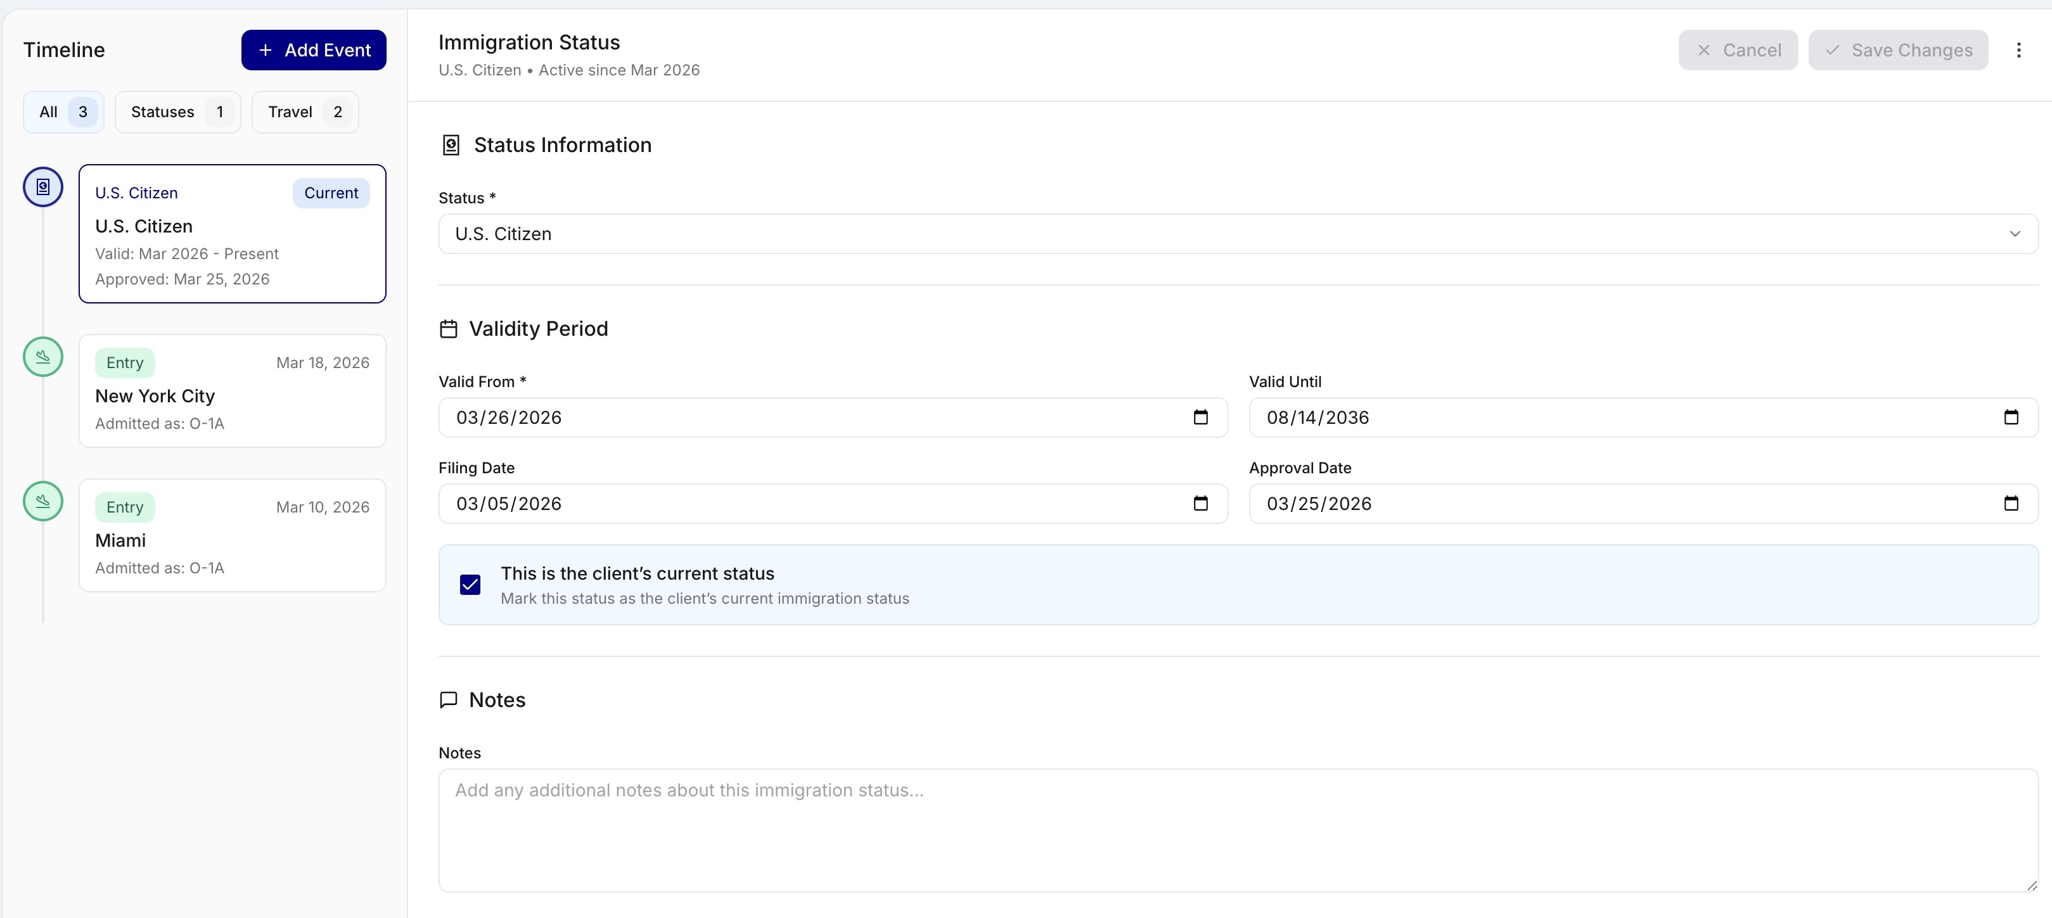Open the Filing Date calendar picker
The width and height of the screenshot is (2052, 918).
pos(1200,503)
